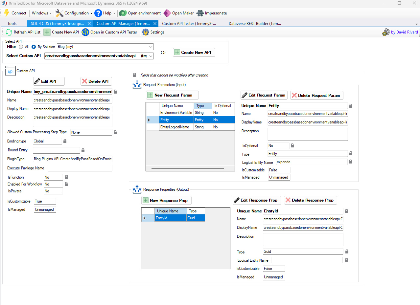Click the Impersonate spy icon
Viewport: 420px width, 305px height.
(x=200, y=13)
